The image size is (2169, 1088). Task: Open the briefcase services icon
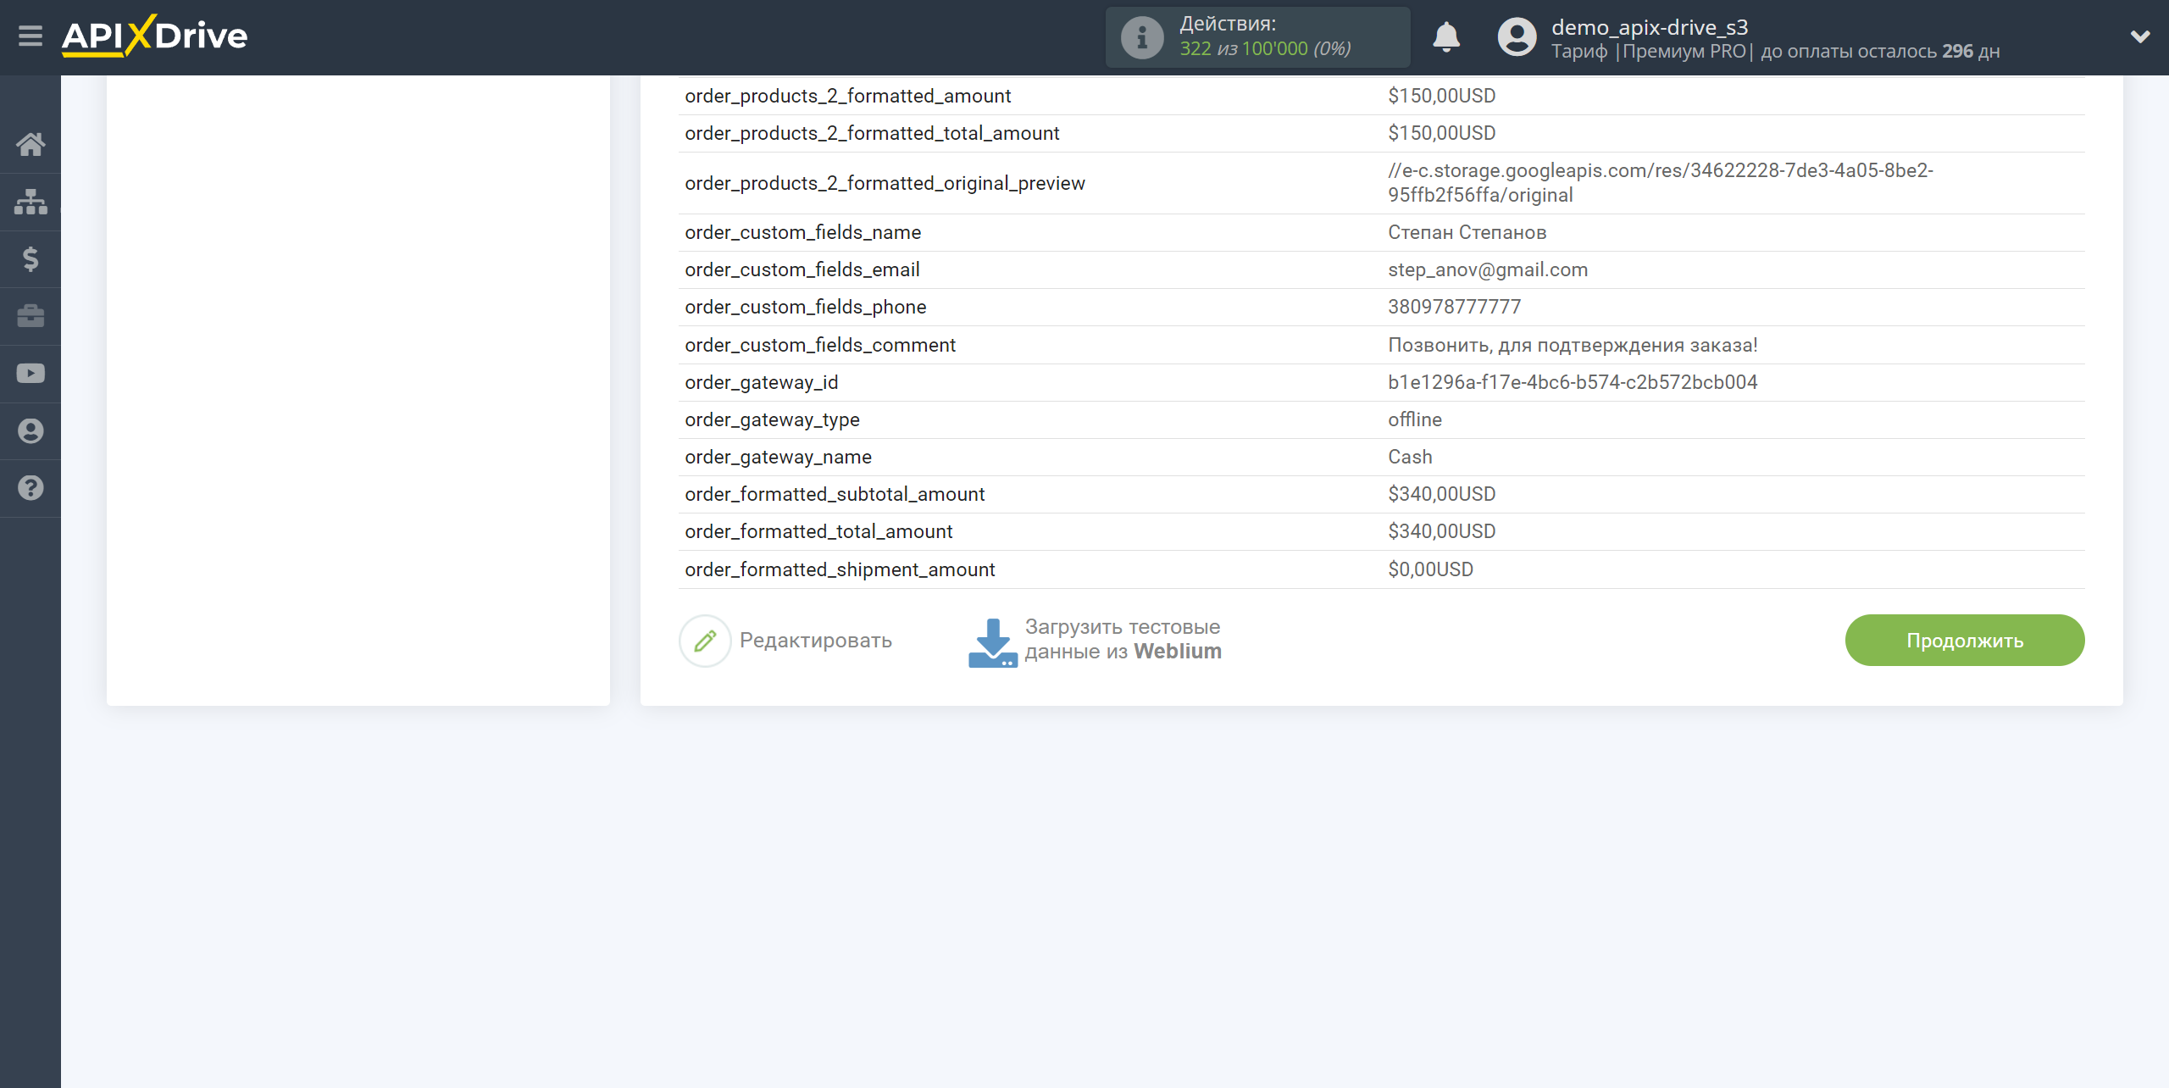click(x=31, y=316)
